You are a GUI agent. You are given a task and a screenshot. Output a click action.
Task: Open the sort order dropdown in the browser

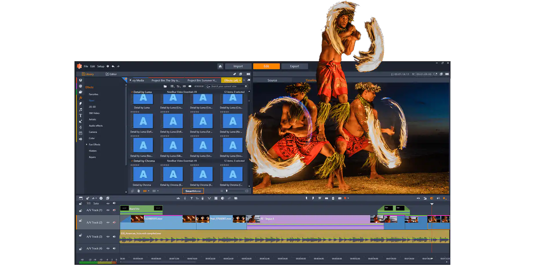click(x=178, y=86)
